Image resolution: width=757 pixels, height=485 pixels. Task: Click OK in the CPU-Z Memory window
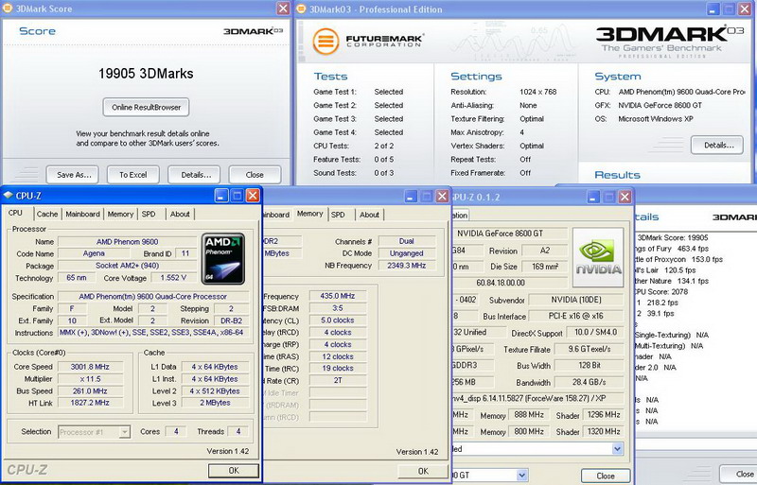click(423, 471)
